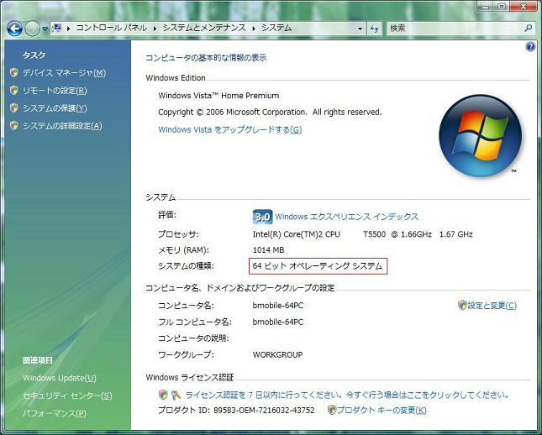Open パフォーマンス(P) link
The width and height of the screenshot is (542, 435).
[x=55, y=413]
